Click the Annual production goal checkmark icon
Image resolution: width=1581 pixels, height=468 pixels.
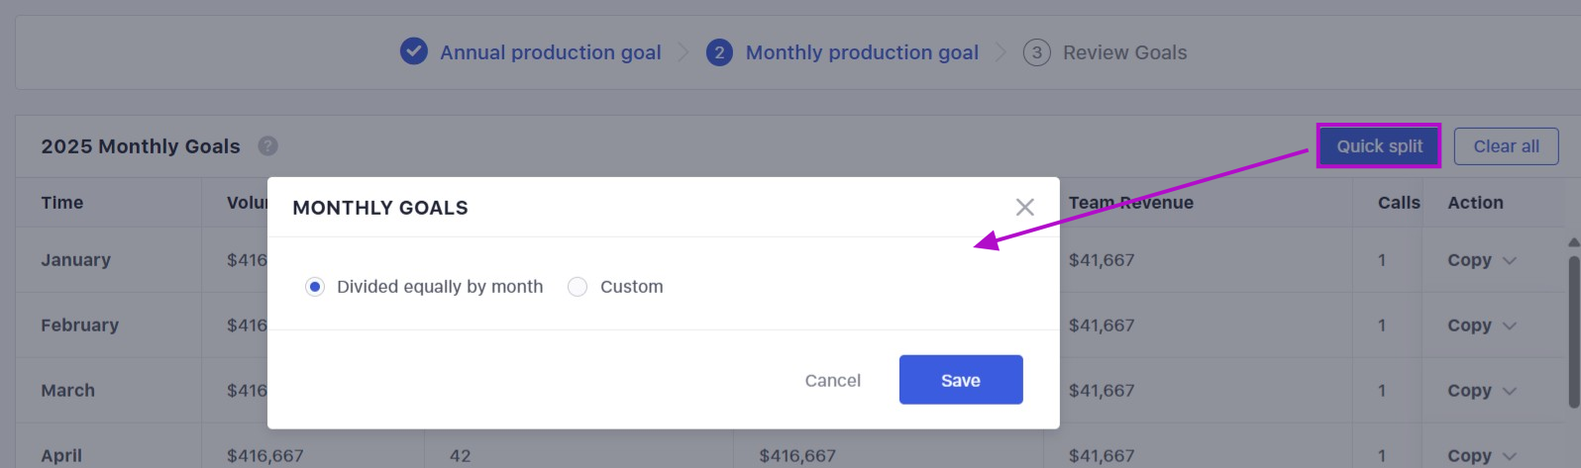413,51
